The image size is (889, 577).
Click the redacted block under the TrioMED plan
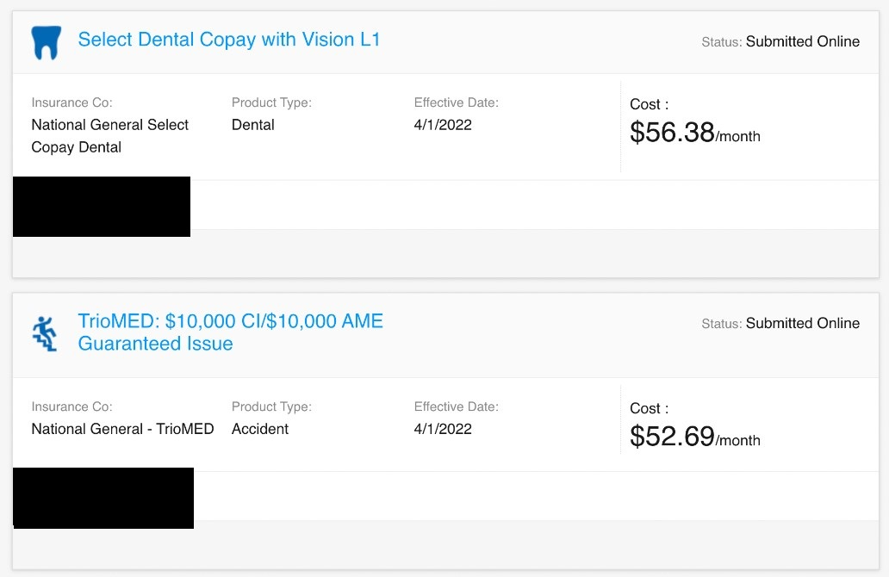[x=103, y=498]
